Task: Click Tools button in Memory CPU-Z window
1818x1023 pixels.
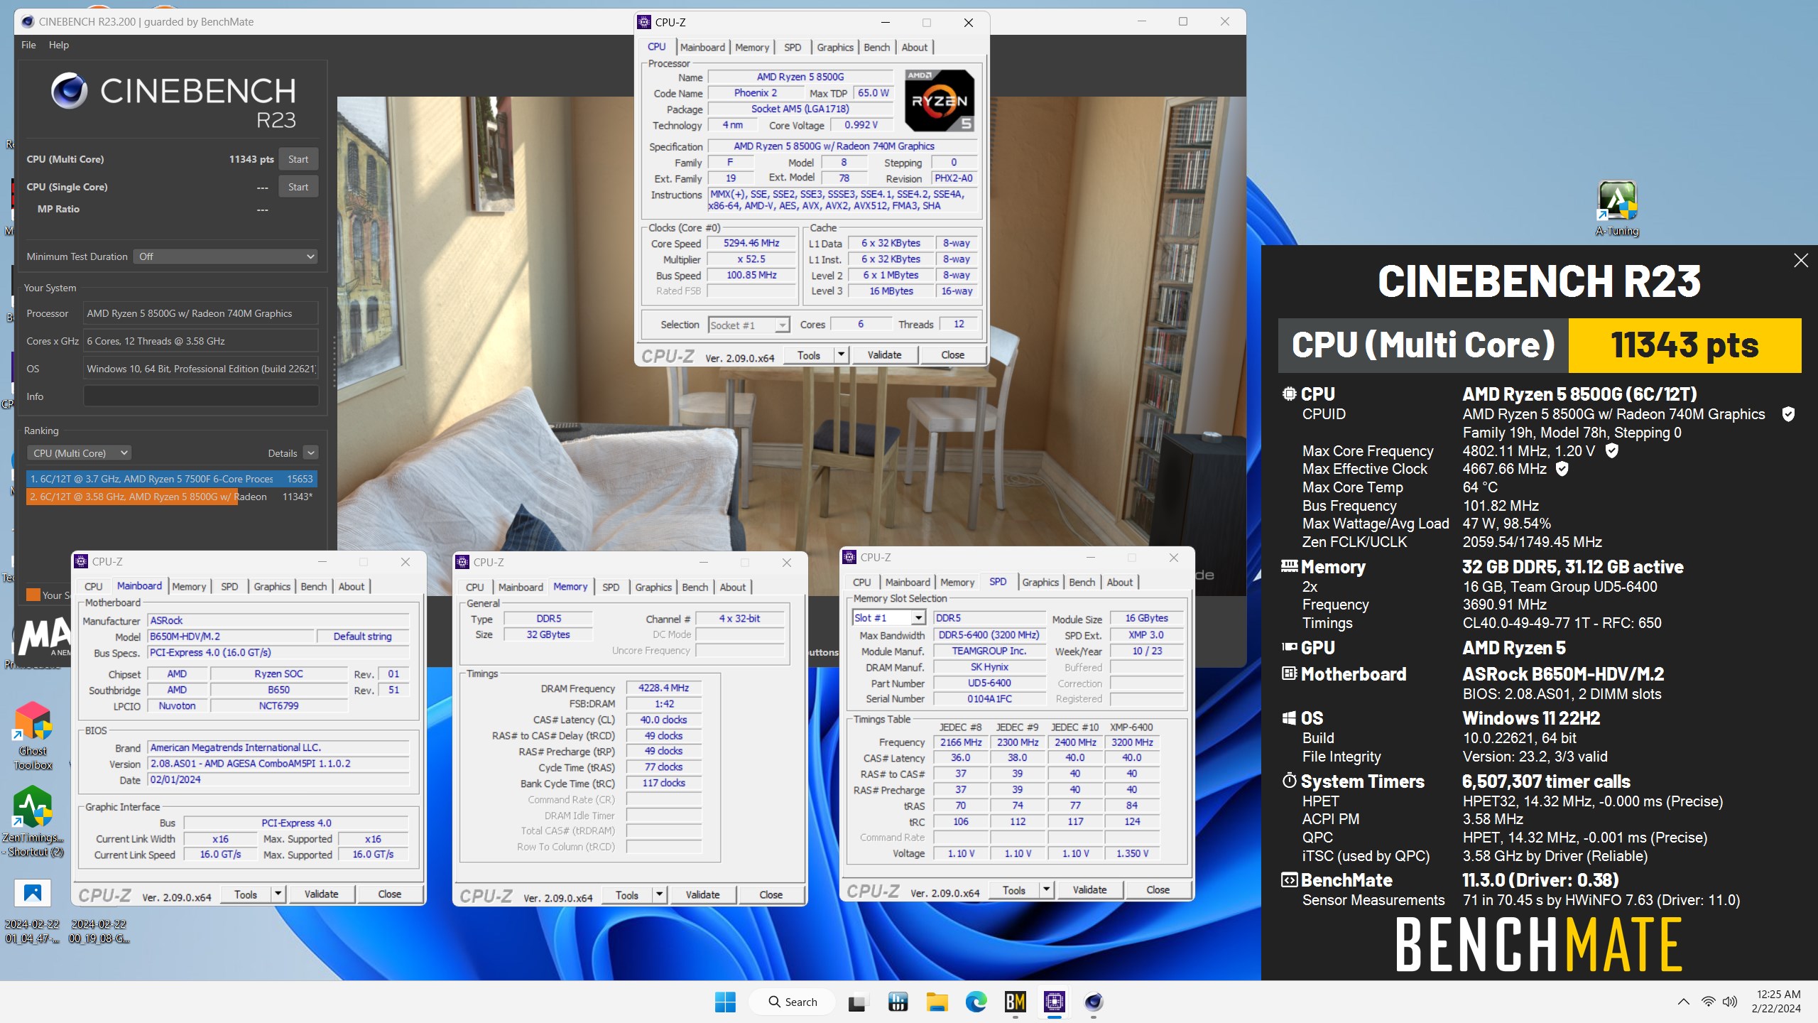Action: pyautogui.click(x=627, y=895)
